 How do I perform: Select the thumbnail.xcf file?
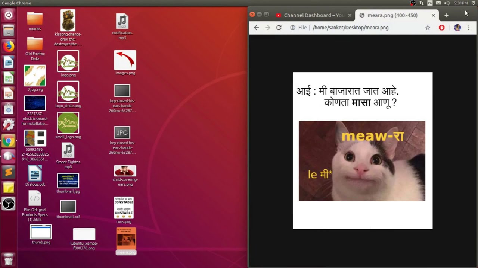point(68,210)
